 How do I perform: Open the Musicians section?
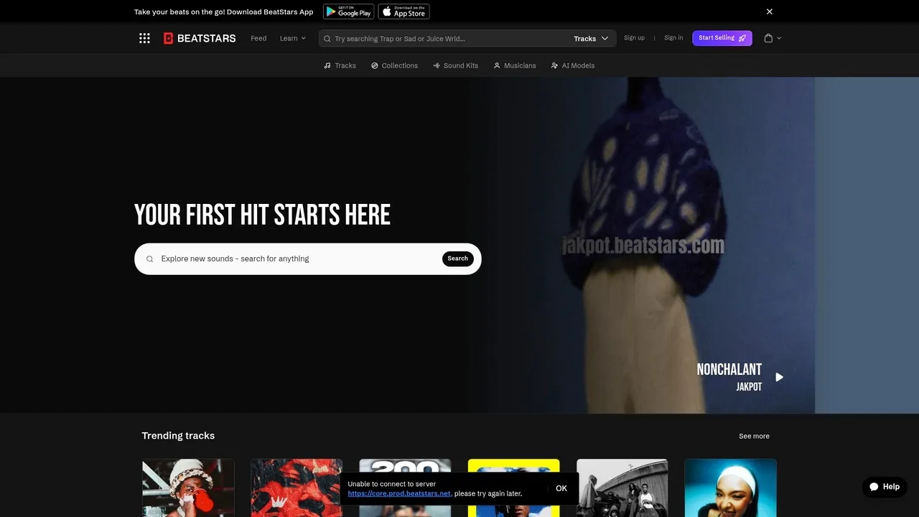pos(514,65)
